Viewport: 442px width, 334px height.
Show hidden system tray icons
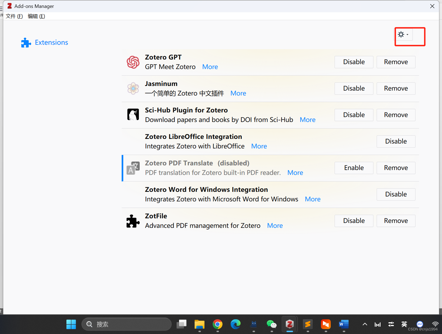365,324
